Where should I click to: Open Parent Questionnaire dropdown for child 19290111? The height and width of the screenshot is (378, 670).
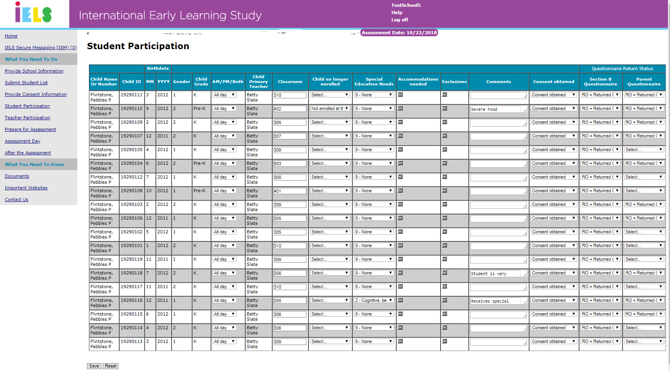coord(644,95)
